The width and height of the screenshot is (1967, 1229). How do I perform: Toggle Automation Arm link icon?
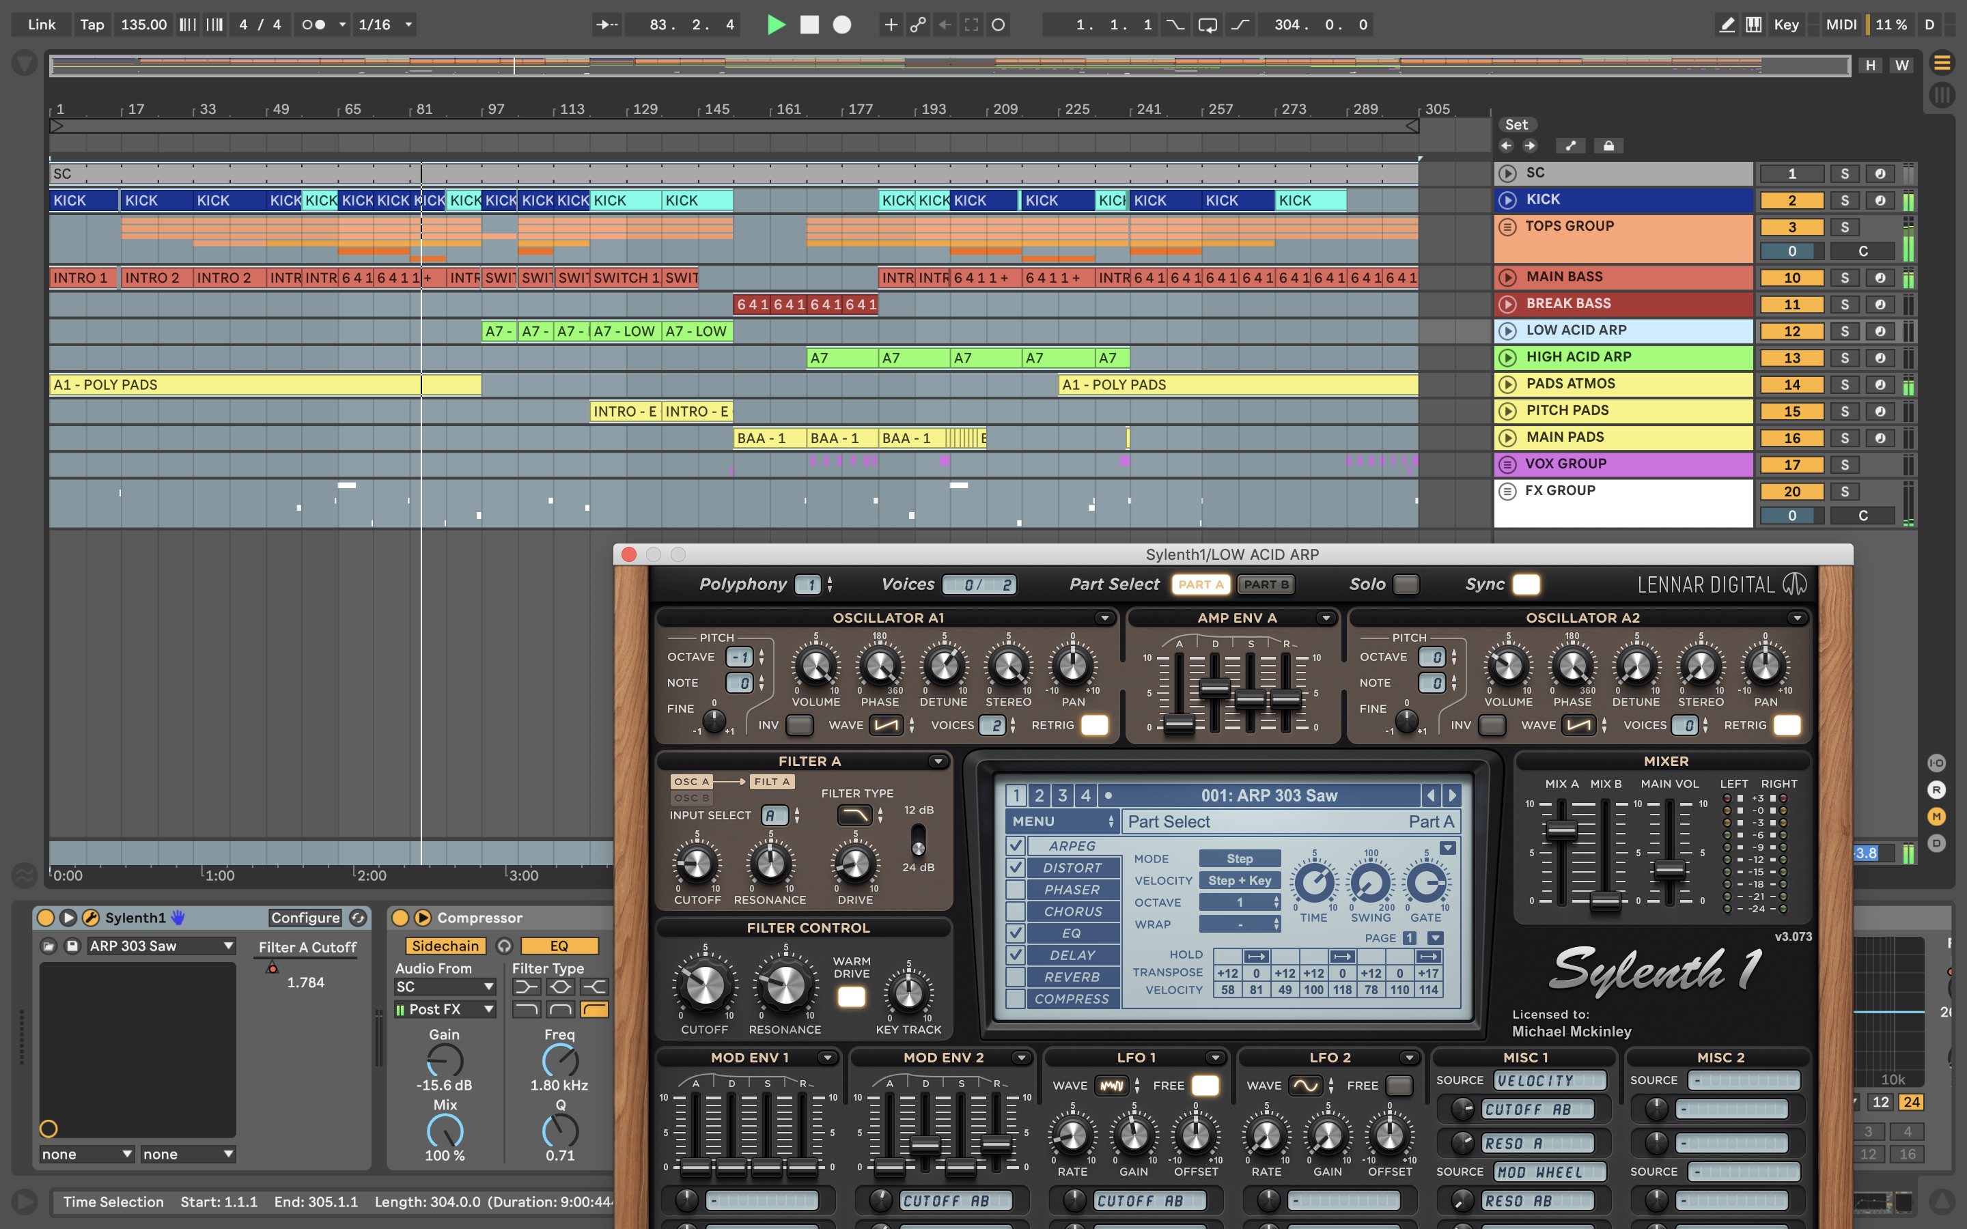[918, 25]
